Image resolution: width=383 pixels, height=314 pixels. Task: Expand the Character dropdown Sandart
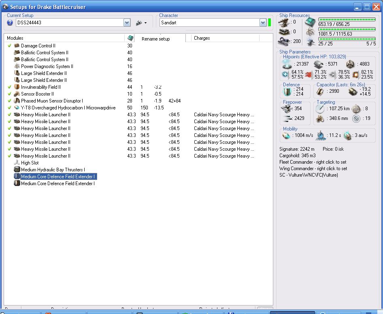(x=263, y=23)
